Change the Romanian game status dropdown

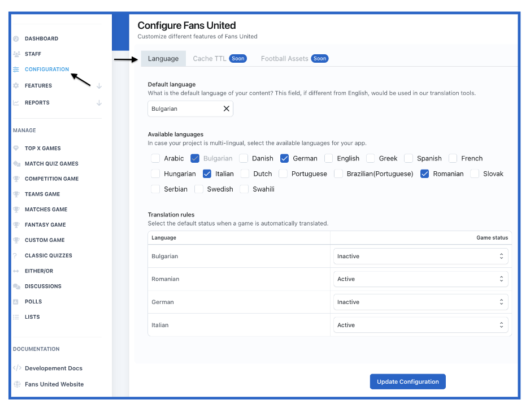pos(420,279)
